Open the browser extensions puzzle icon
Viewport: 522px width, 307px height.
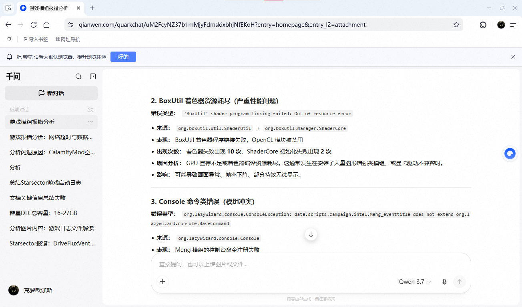point(483,25)
